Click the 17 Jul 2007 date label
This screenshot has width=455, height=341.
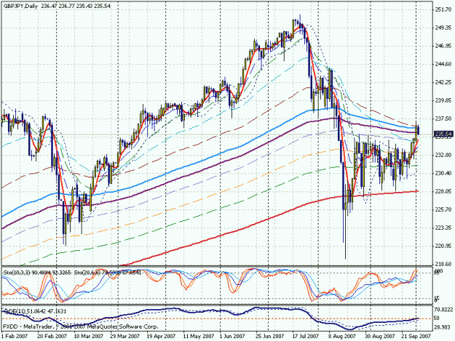306,337
